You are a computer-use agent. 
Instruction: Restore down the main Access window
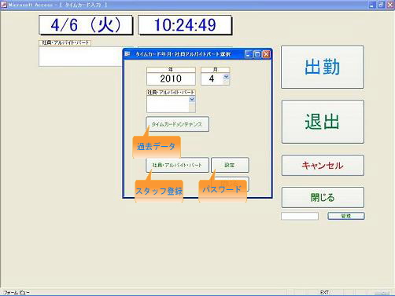click(381, 5)
